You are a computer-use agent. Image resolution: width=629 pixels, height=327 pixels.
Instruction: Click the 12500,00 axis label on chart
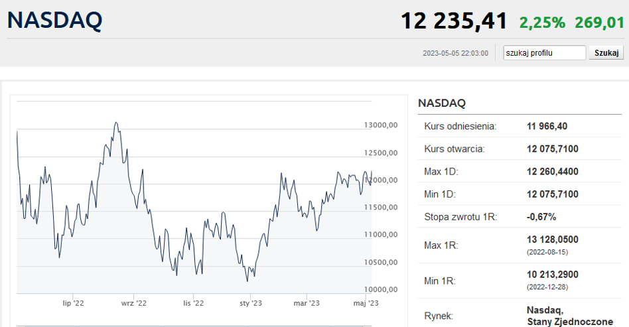tap(381, 153)
